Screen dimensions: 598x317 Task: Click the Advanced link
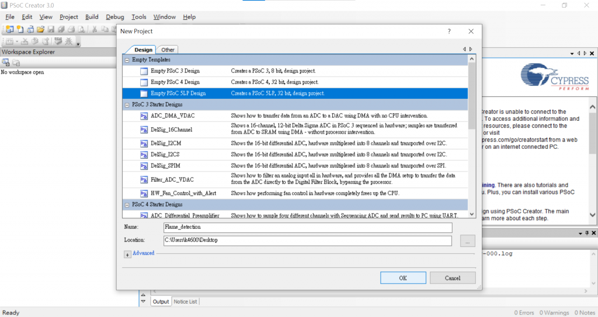point(144,253)
